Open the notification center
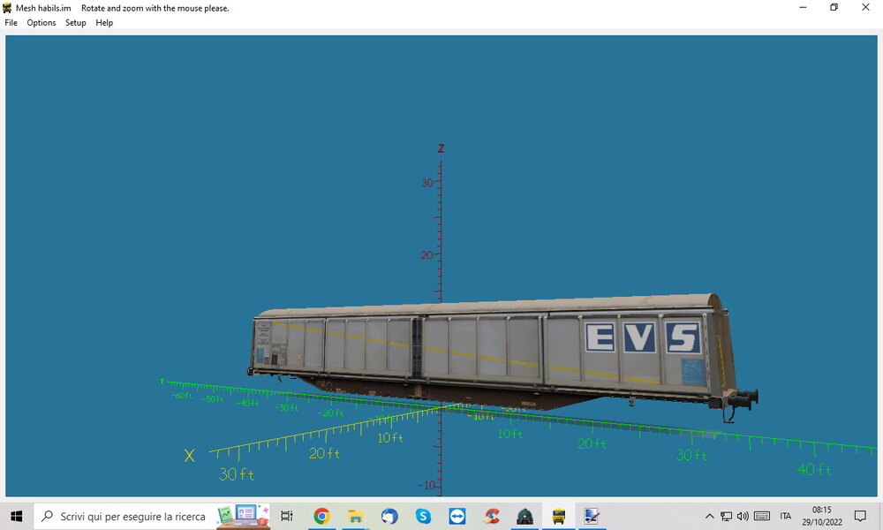This screenshot has height=530, width=883. (x=860, y=516)
